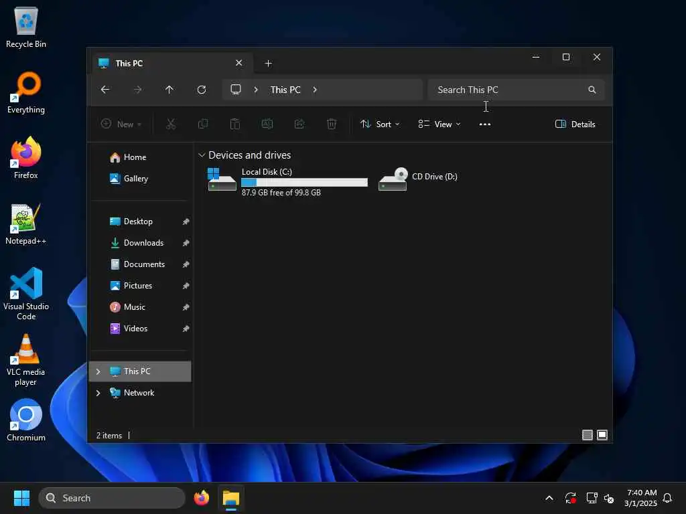
Task: Click chevron after This PC in address bar
Action: (x=315, y=90)
